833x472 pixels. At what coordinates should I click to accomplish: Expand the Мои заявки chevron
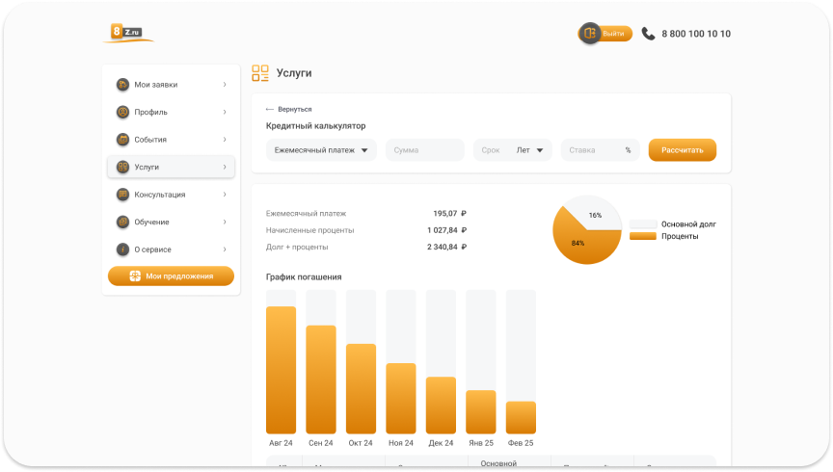click(225, 85)
